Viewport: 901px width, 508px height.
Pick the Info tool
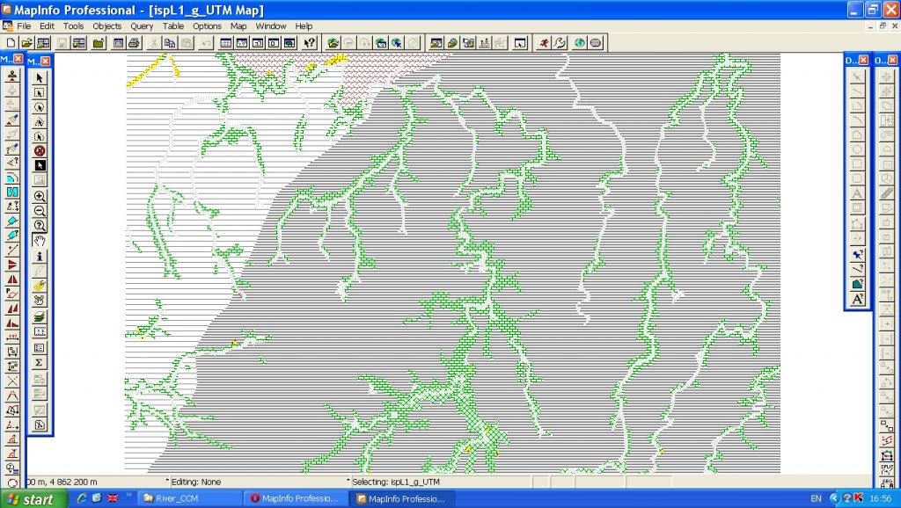[40, 256]
